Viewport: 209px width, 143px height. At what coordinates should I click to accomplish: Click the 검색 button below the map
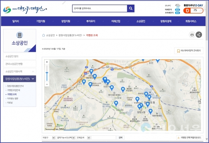(121, 138)
